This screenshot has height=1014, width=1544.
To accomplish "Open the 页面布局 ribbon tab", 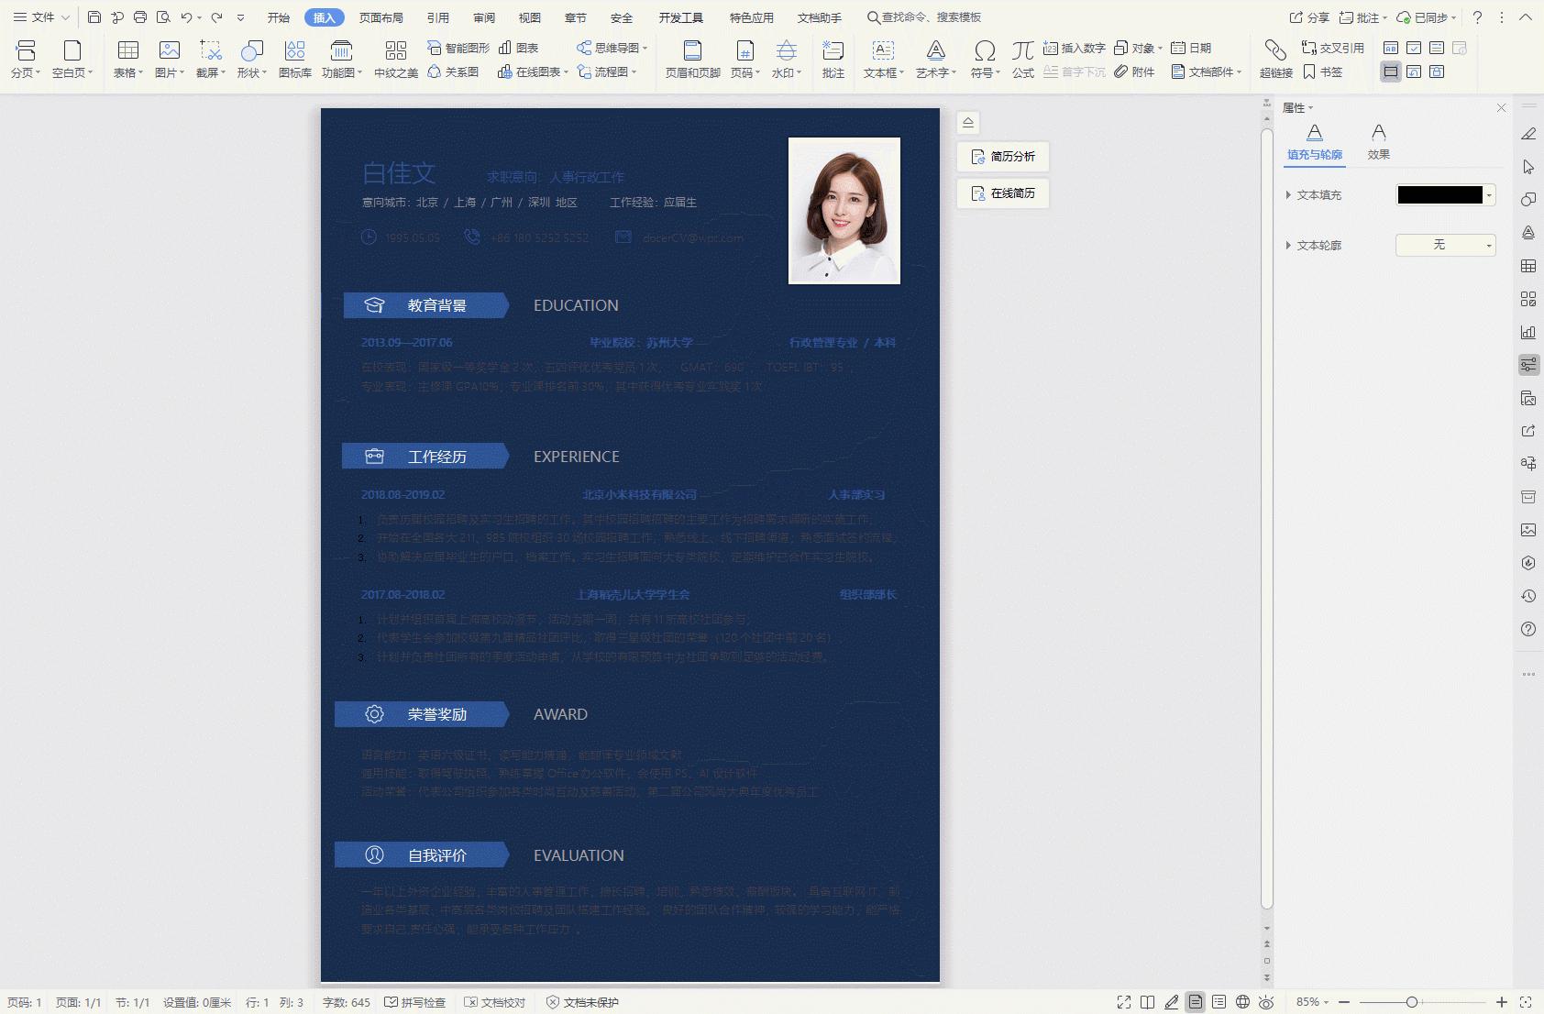I will click(380, 17).
